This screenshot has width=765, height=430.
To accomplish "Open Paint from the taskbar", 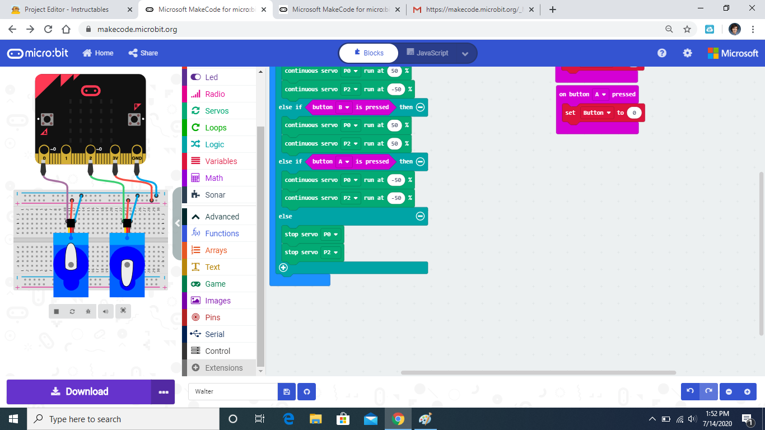I will click(425, 419).
